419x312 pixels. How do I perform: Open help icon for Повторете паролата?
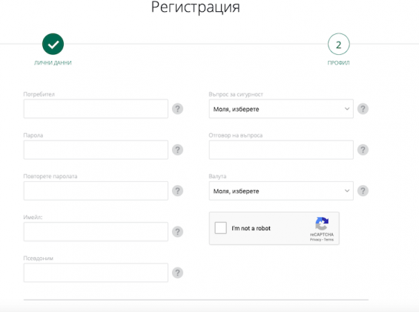click(177, 191)
